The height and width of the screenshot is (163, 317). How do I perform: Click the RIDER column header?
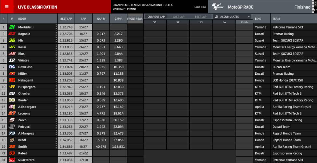[22, 19]
